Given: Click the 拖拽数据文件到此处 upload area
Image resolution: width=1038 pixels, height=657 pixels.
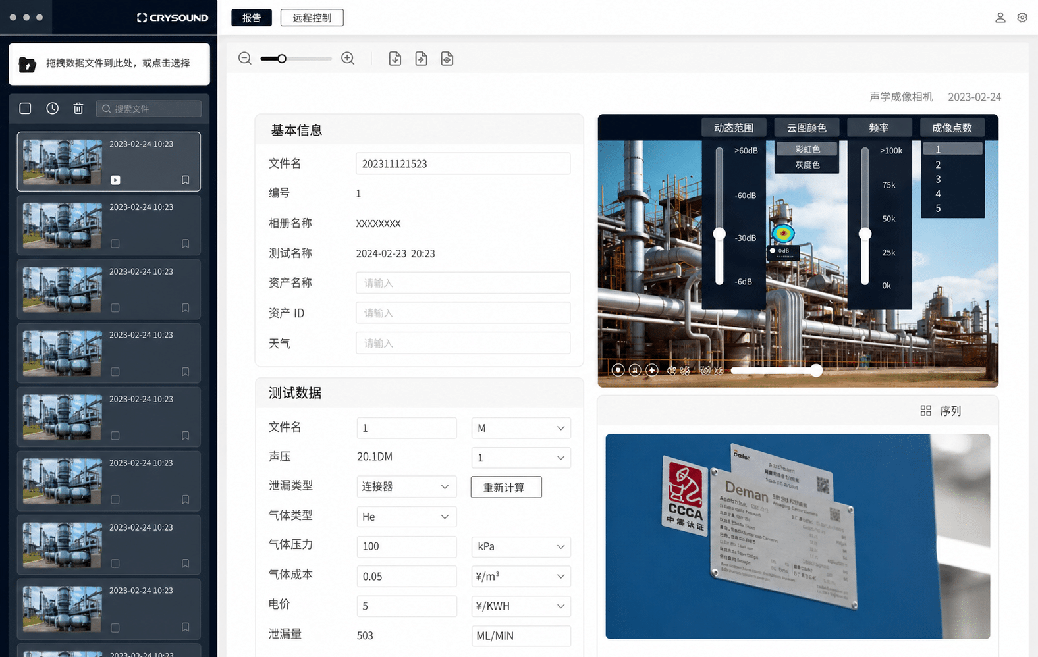Looking at the screenshot, I should tap(109, 64).
